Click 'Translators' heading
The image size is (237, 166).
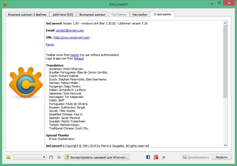click(55, 65)
